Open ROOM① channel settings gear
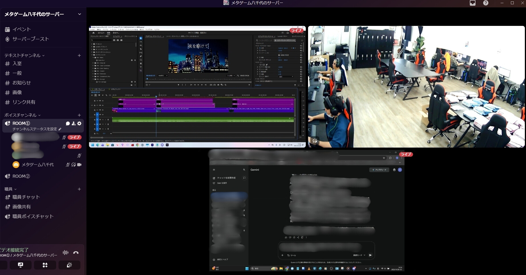Viewport: 526px width, 275px height. [79, 123]
